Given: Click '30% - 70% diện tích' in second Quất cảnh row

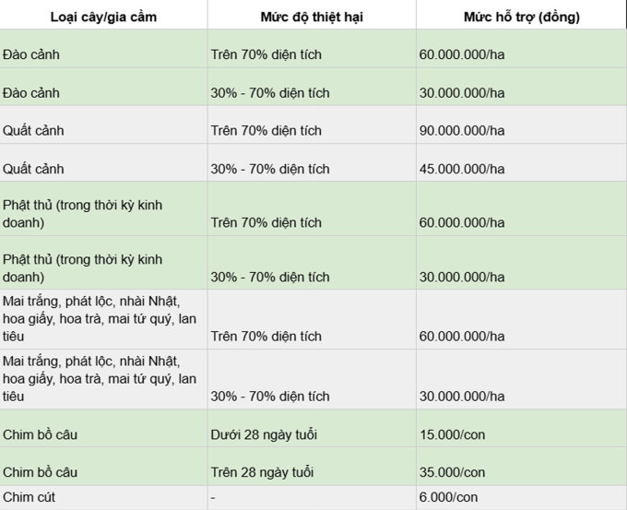Looking at the screenshot, I should pyautogui.click(x=269, y=169).
